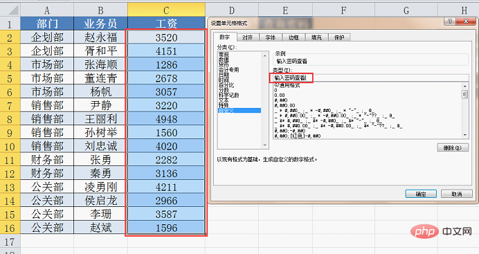
Task: Click the category list scroll-up arrow
Action: 264,55
